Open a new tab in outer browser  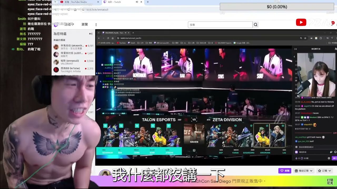[147, 2]
